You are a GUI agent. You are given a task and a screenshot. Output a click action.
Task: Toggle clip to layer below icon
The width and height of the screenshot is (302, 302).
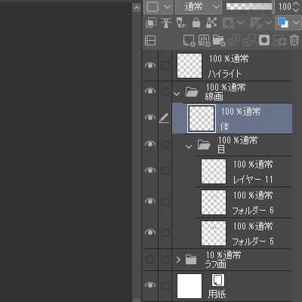coord(151,23)
